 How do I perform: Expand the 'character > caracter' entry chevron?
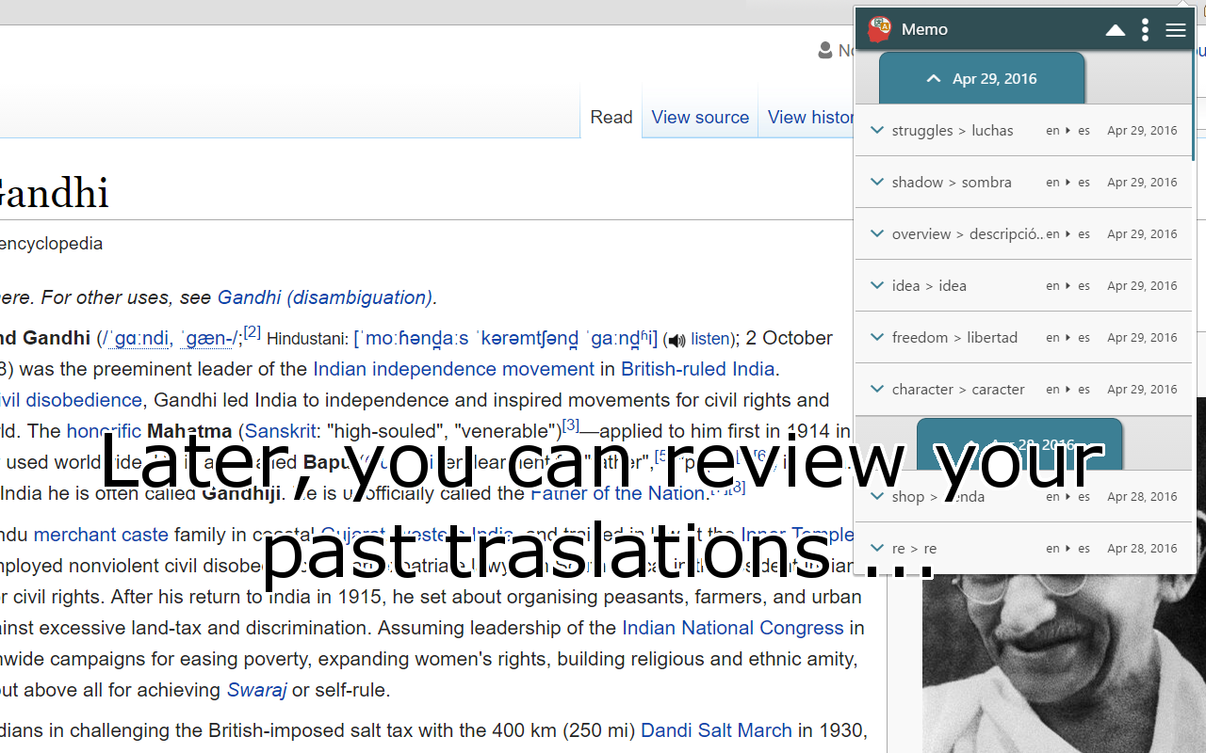[877, 389]
